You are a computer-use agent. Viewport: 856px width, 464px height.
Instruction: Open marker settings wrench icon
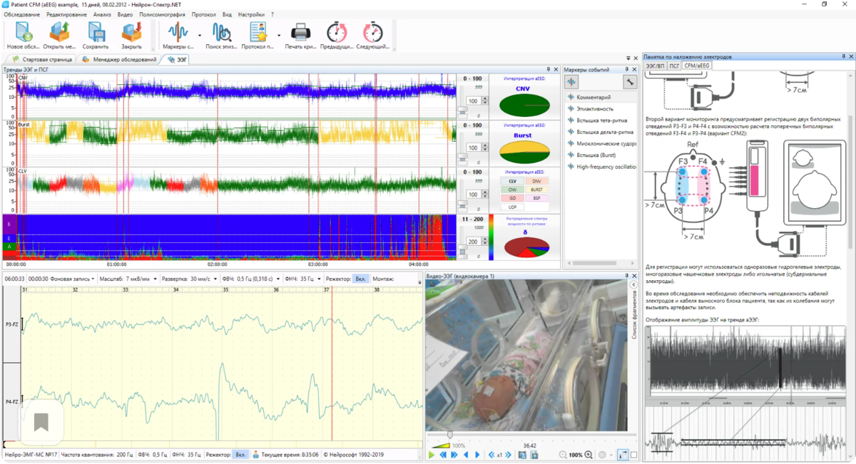[x=630, y=82]
